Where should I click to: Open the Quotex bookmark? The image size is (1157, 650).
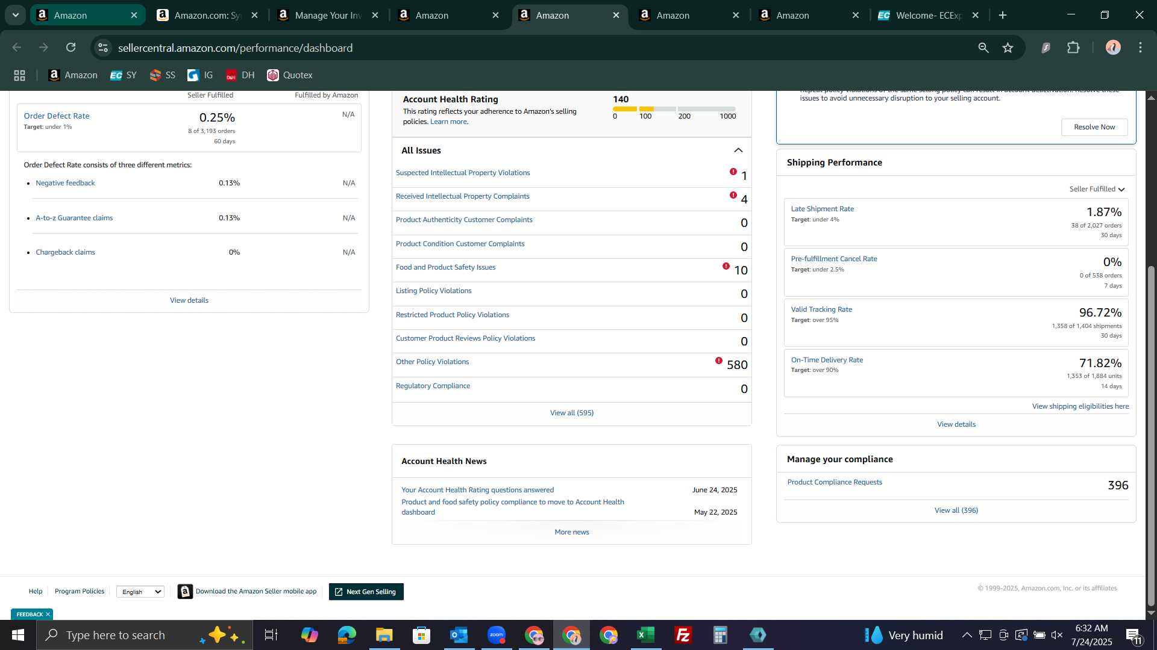point(290,75)
